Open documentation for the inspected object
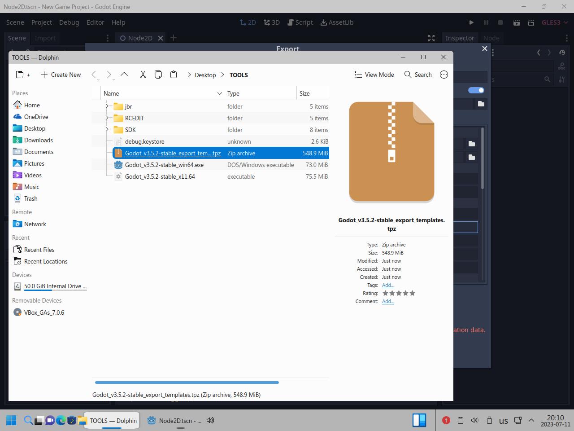The width and height of the screenshot is (574, 431). (x=562, y=66)
